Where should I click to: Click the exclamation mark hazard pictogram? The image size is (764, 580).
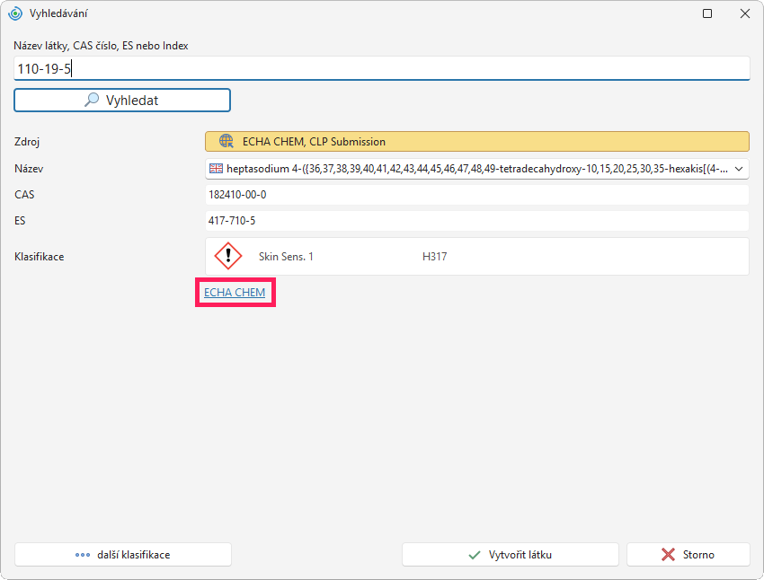click(228, 256)
